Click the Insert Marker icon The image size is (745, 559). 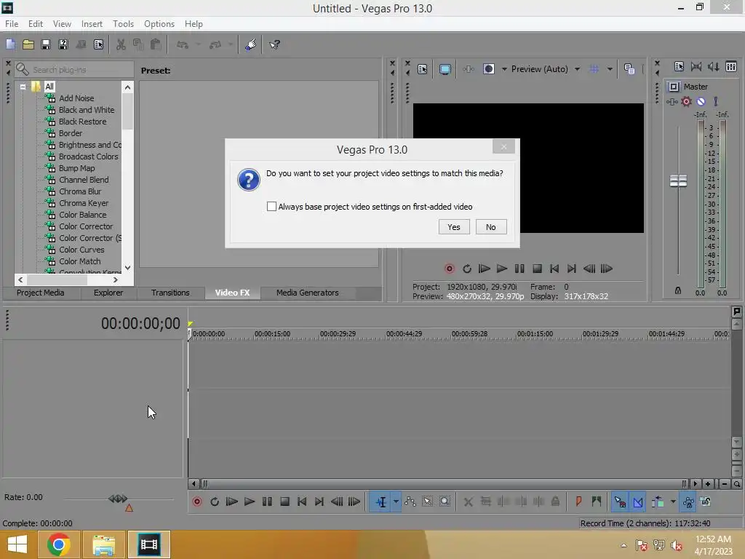(578, 501)
